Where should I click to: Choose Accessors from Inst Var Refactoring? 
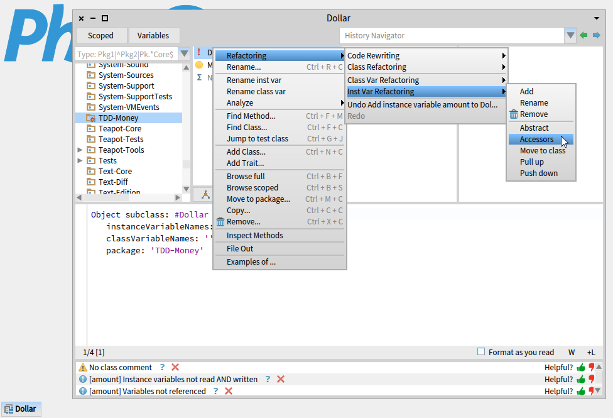pos(541,140)
